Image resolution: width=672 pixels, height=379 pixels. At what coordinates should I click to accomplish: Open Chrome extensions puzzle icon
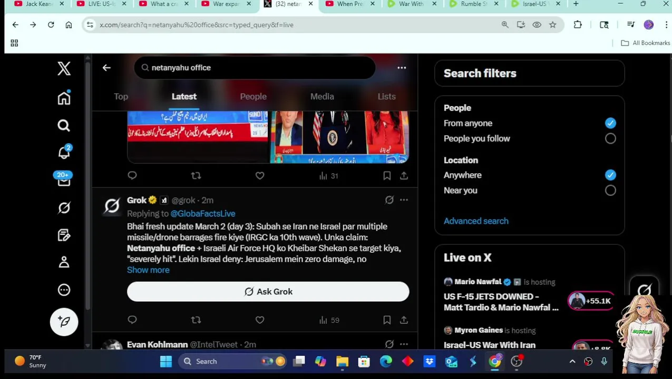[578, 25]
